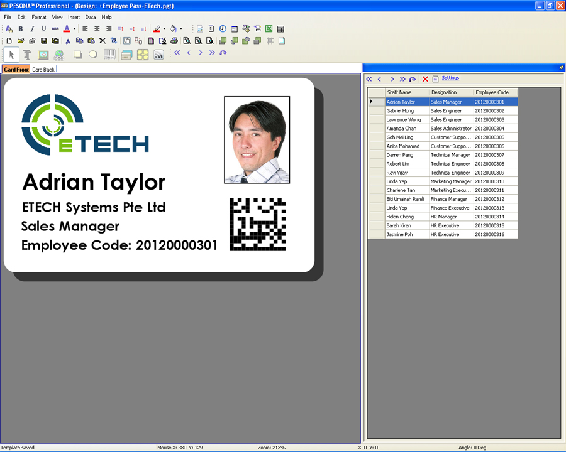Screen dimensions: 566x452
Task: Select the ellipse shape tool
Action: click(93, 55)
